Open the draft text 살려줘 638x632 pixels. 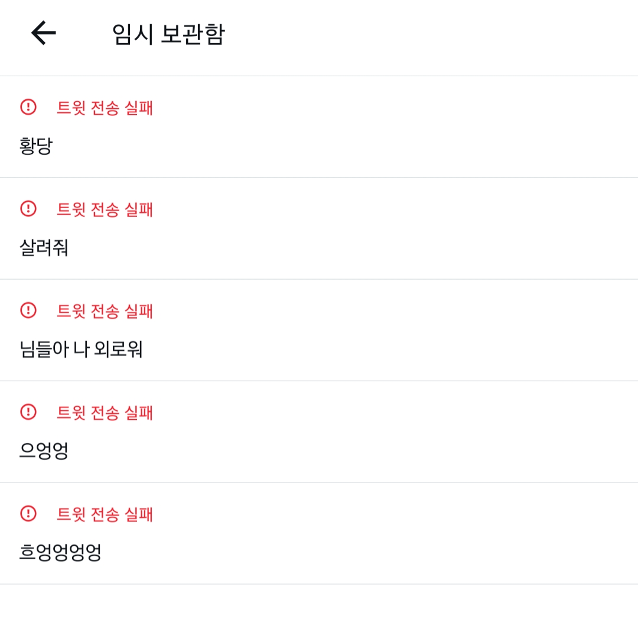point(44,247)
